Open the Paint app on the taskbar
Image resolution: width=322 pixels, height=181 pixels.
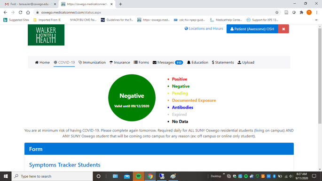click(173, 176)
